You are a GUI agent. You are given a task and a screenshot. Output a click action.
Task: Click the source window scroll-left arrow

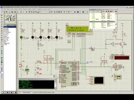90,29
